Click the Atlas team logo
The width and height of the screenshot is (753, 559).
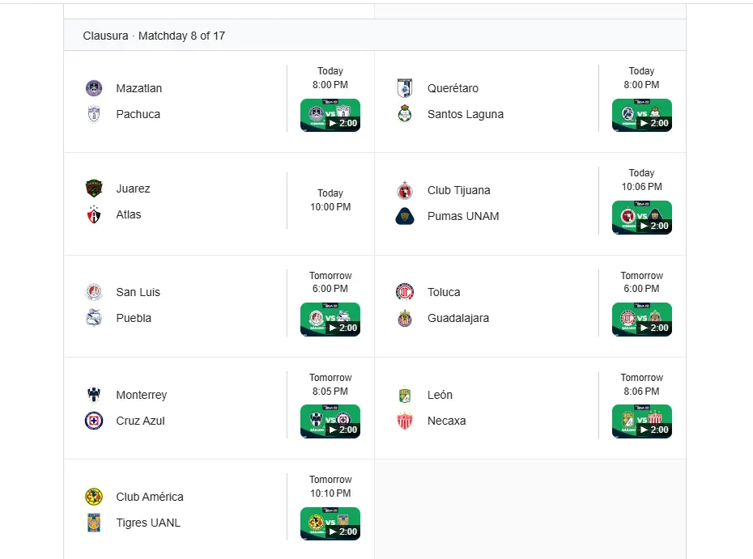coord(94,214)
